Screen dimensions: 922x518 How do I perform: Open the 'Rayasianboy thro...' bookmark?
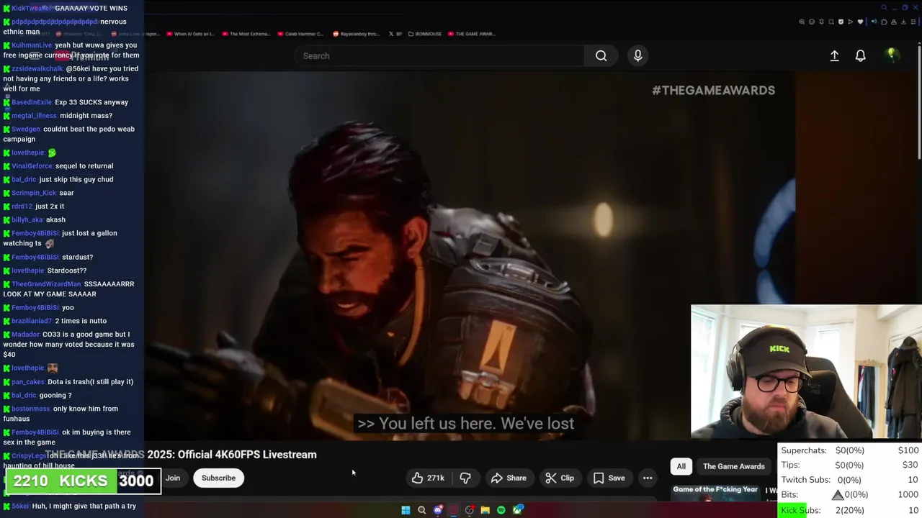click(x=357, y=34)
